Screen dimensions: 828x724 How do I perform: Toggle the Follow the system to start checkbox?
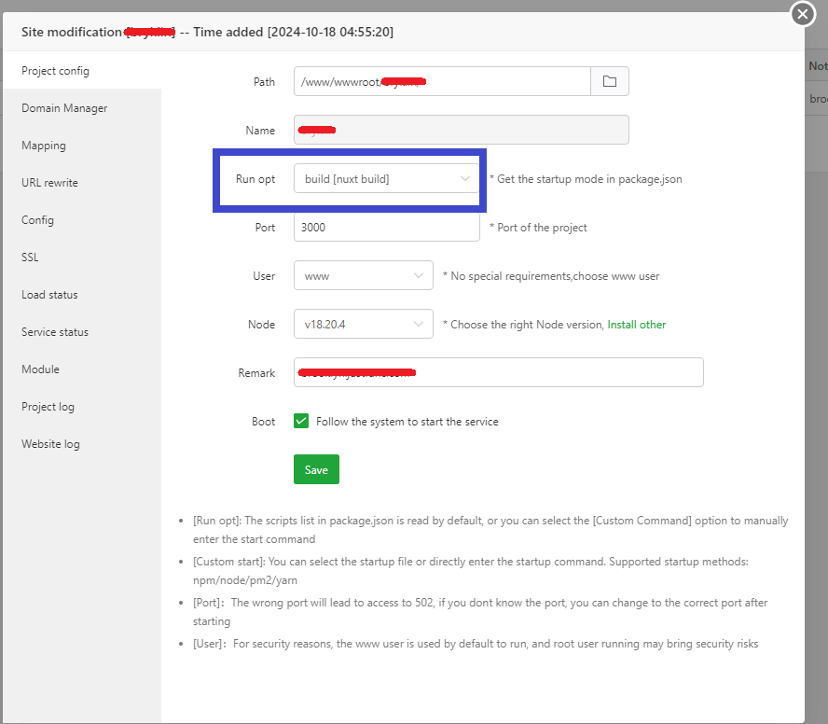point(301,422)
